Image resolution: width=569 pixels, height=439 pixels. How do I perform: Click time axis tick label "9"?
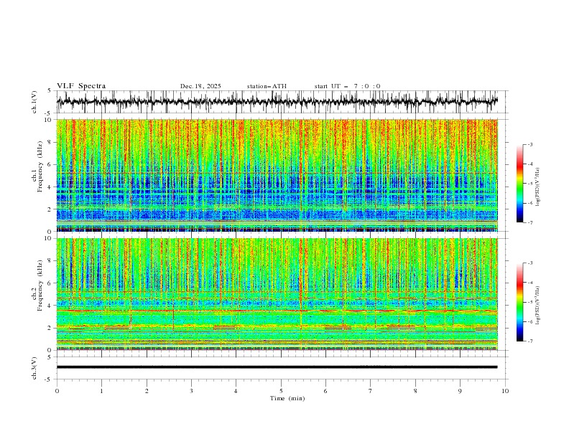point(460,391)
